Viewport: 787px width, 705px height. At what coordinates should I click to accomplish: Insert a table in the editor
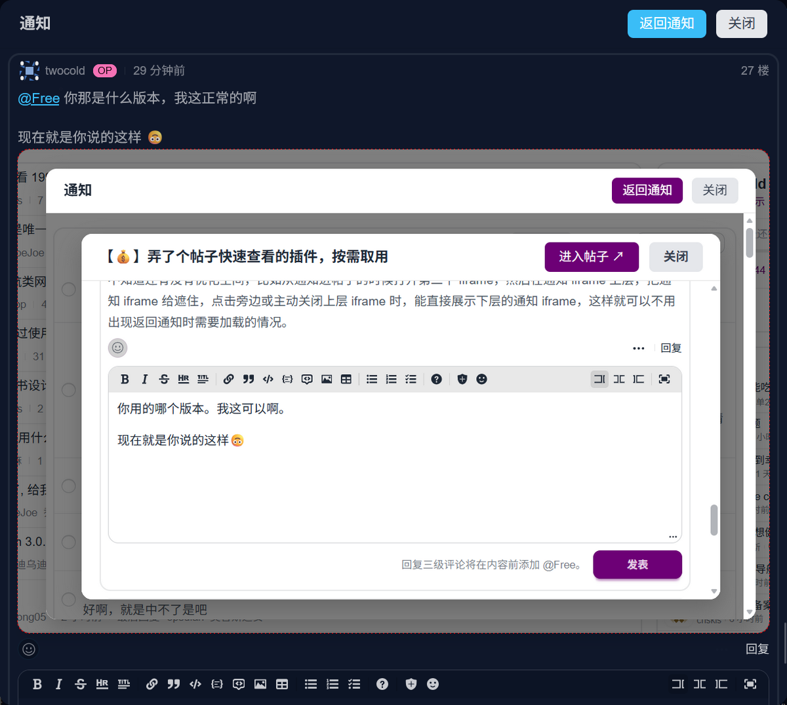coord(346,379)
